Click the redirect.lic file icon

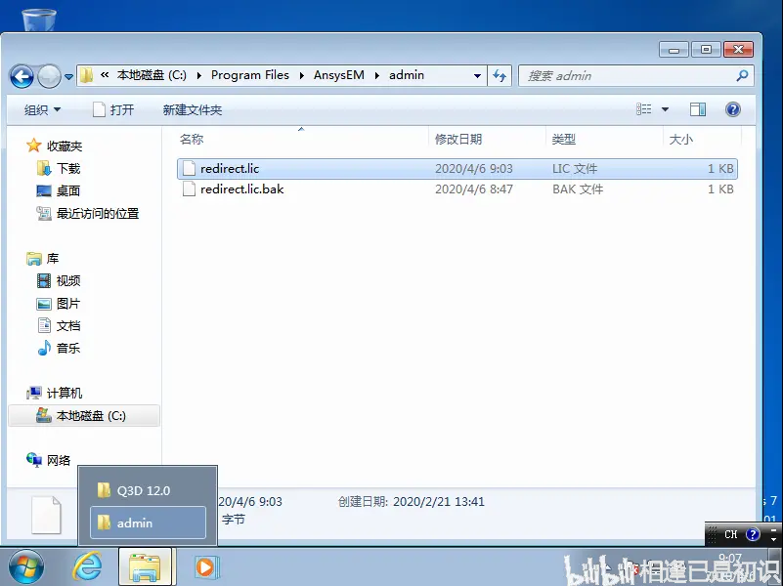pos(189,169)
